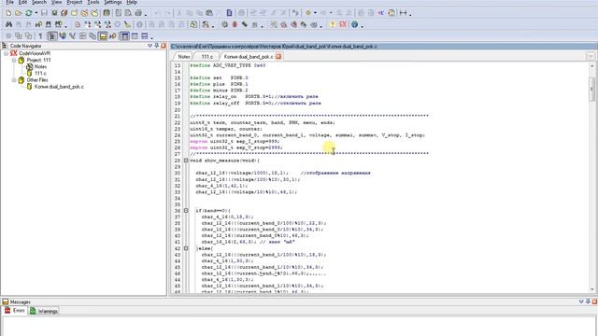Image resolution: width=598 pixels, height=336 pixels.
Task: Fold the else block at line 42
Action: (x=186, y=248)
